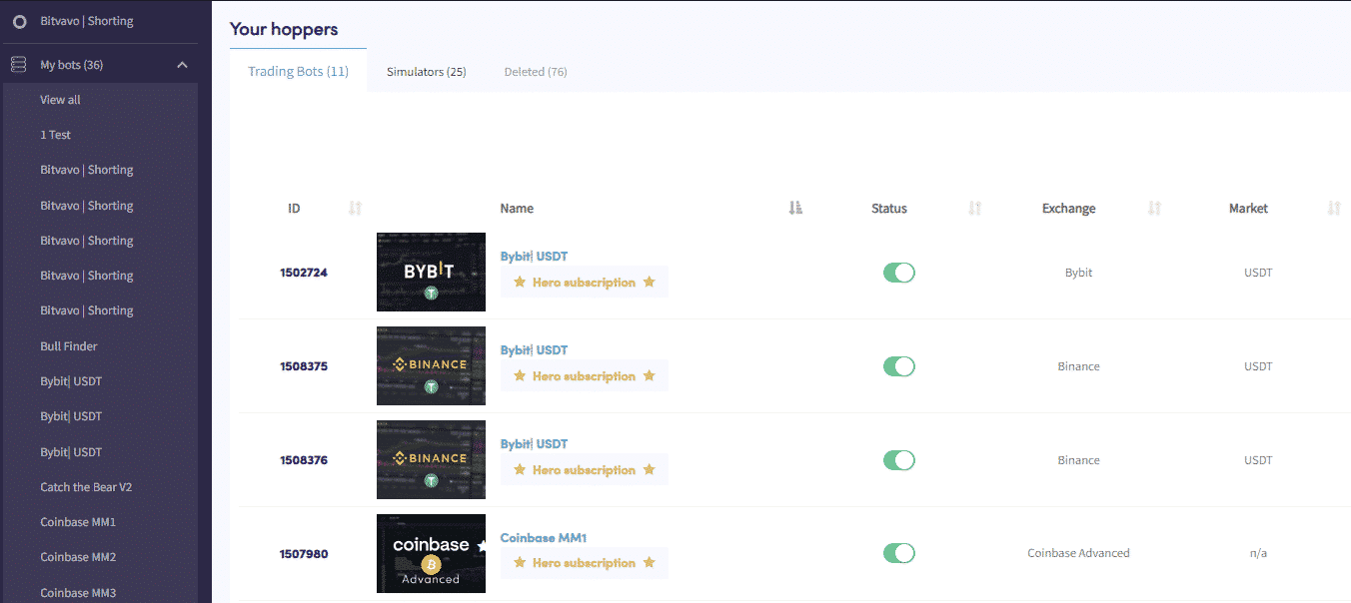Click My bots (36) sidebar heading

click(x=72, y=65)
